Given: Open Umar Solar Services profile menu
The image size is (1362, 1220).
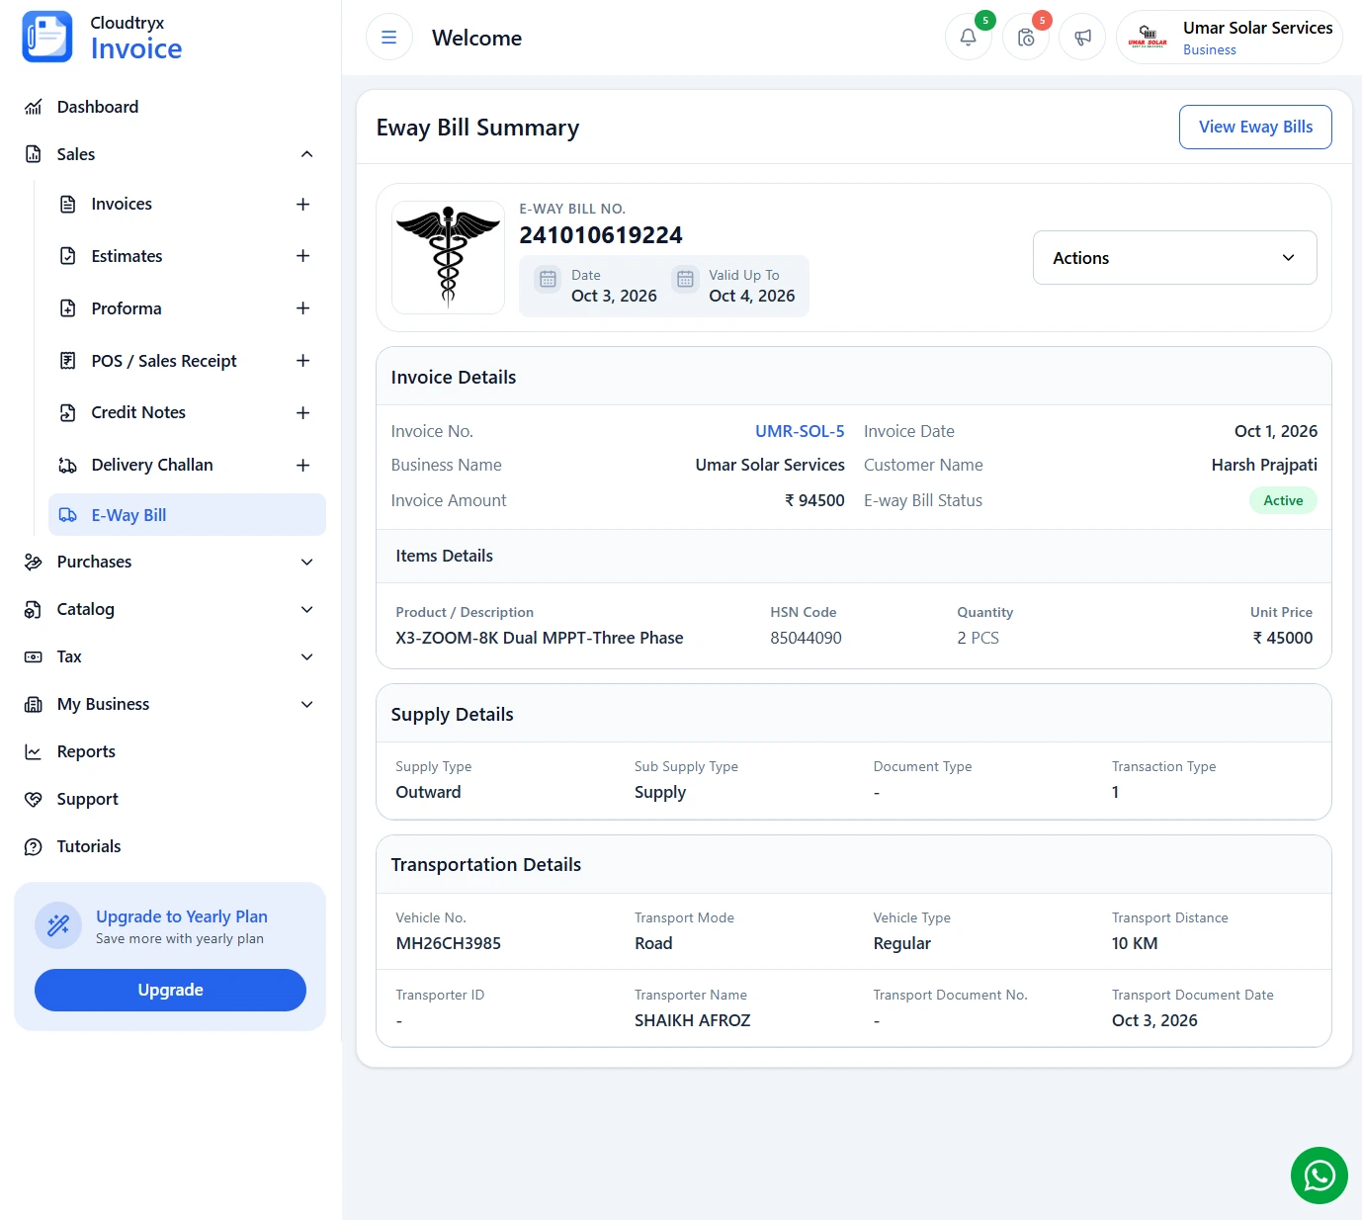Looking at the screenshot, I should click(x=1230, y=38).
